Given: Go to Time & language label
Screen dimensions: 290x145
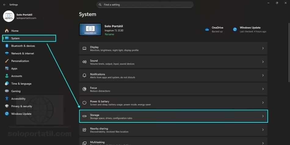Looking at the screenshot, I should click(21, 84).
